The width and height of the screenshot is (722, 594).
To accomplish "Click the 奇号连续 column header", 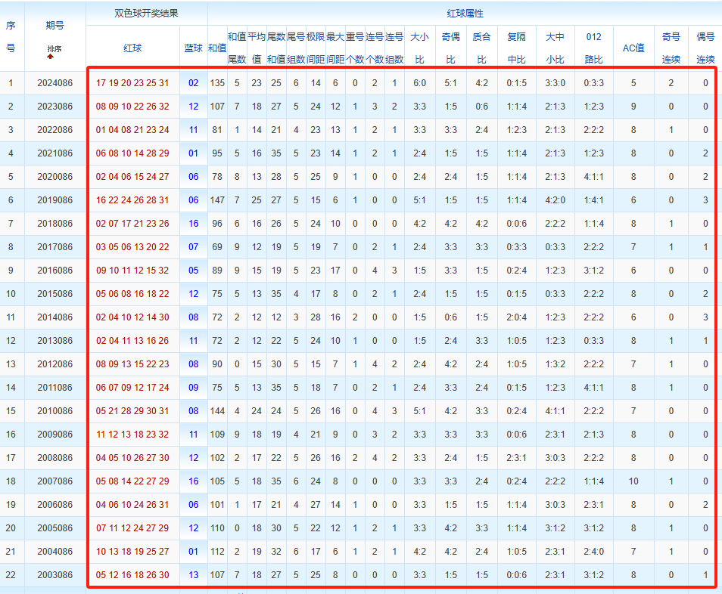I will [x=671, y=48].
